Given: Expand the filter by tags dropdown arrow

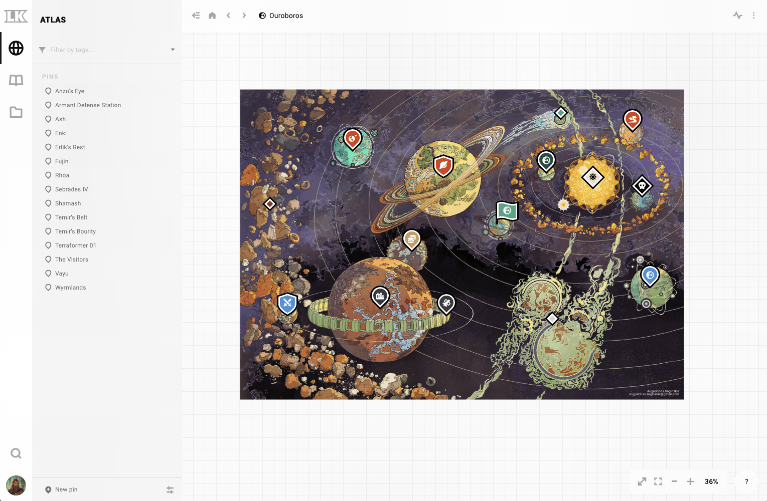Looking at the screenshot, I should tap(173, 50).
